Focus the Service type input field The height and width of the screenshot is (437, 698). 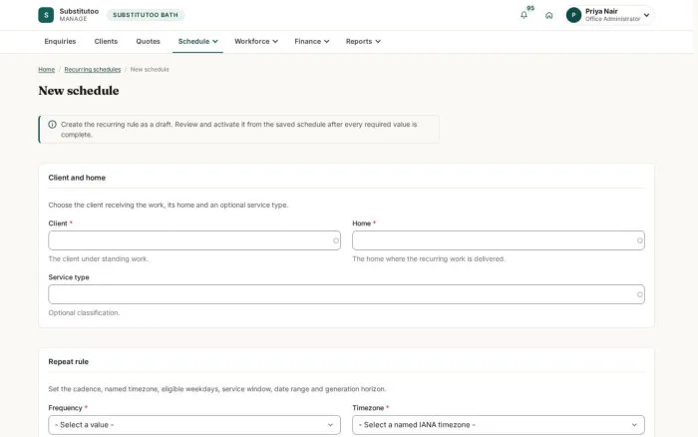[346, 294]
